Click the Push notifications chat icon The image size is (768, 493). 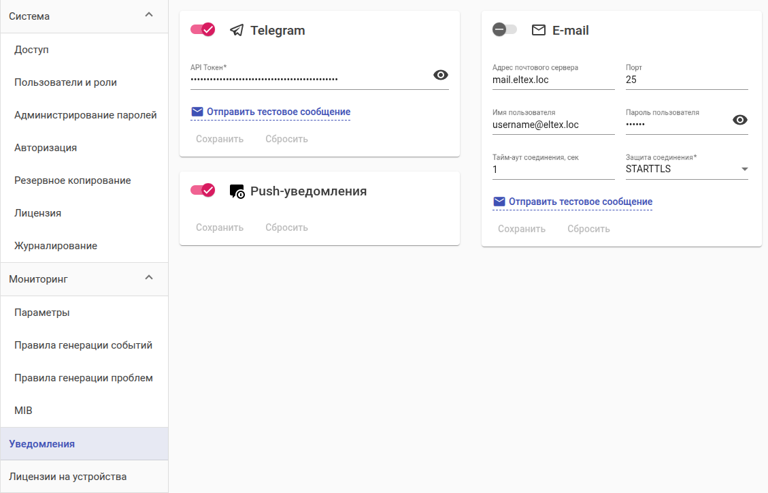coord(237,191)
